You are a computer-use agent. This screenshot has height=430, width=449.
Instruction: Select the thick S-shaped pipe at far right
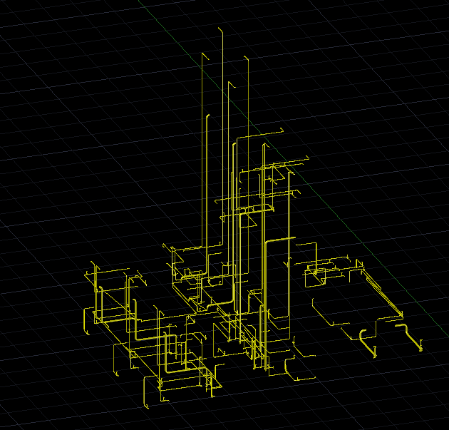point(410,337)
